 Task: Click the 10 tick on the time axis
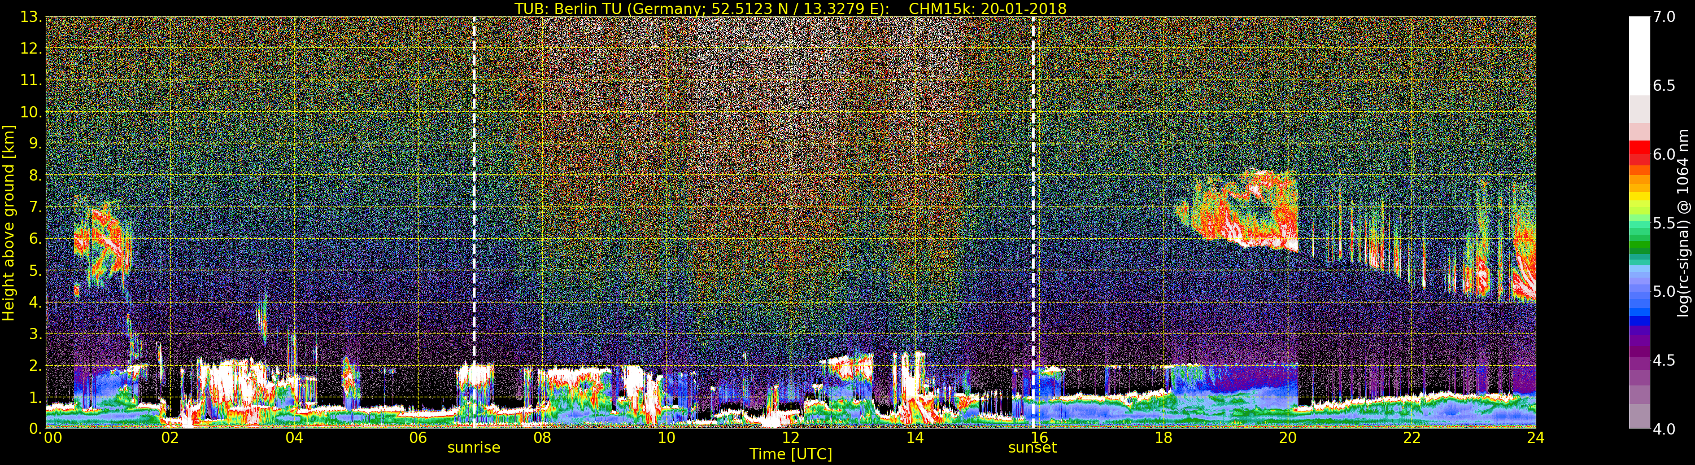point(666,437)
